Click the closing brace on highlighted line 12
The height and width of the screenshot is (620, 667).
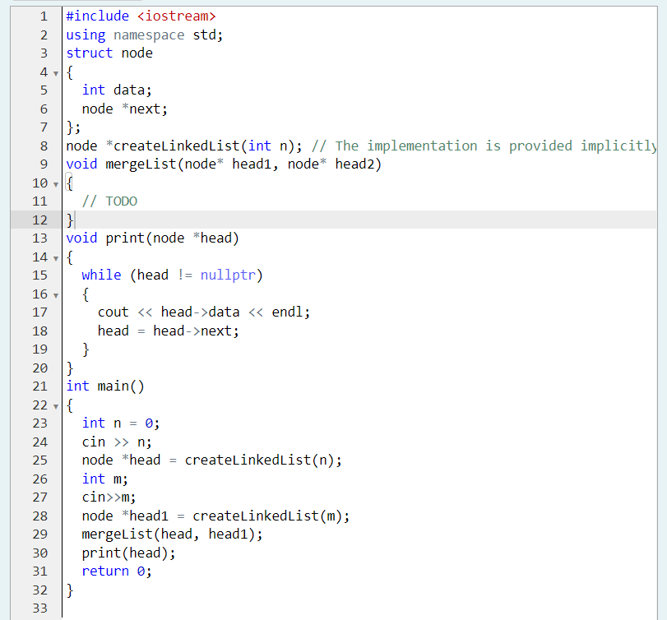tap(69, 220)
